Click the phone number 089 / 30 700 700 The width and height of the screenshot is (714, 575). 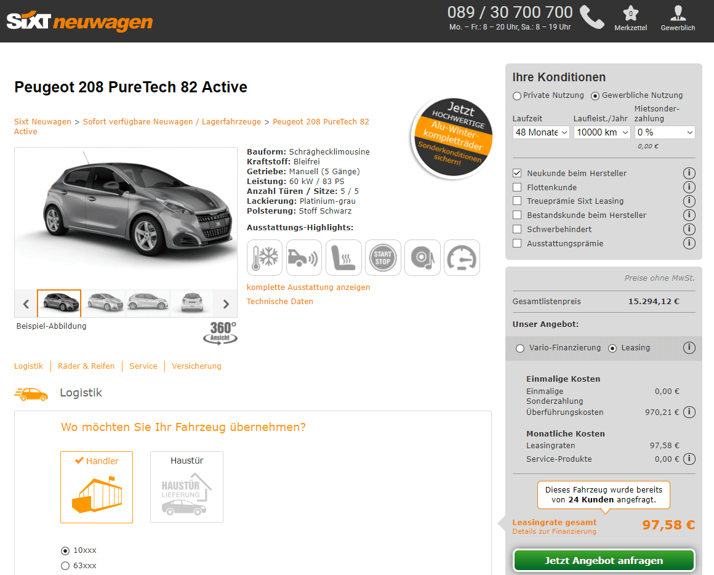click(510, 12)
